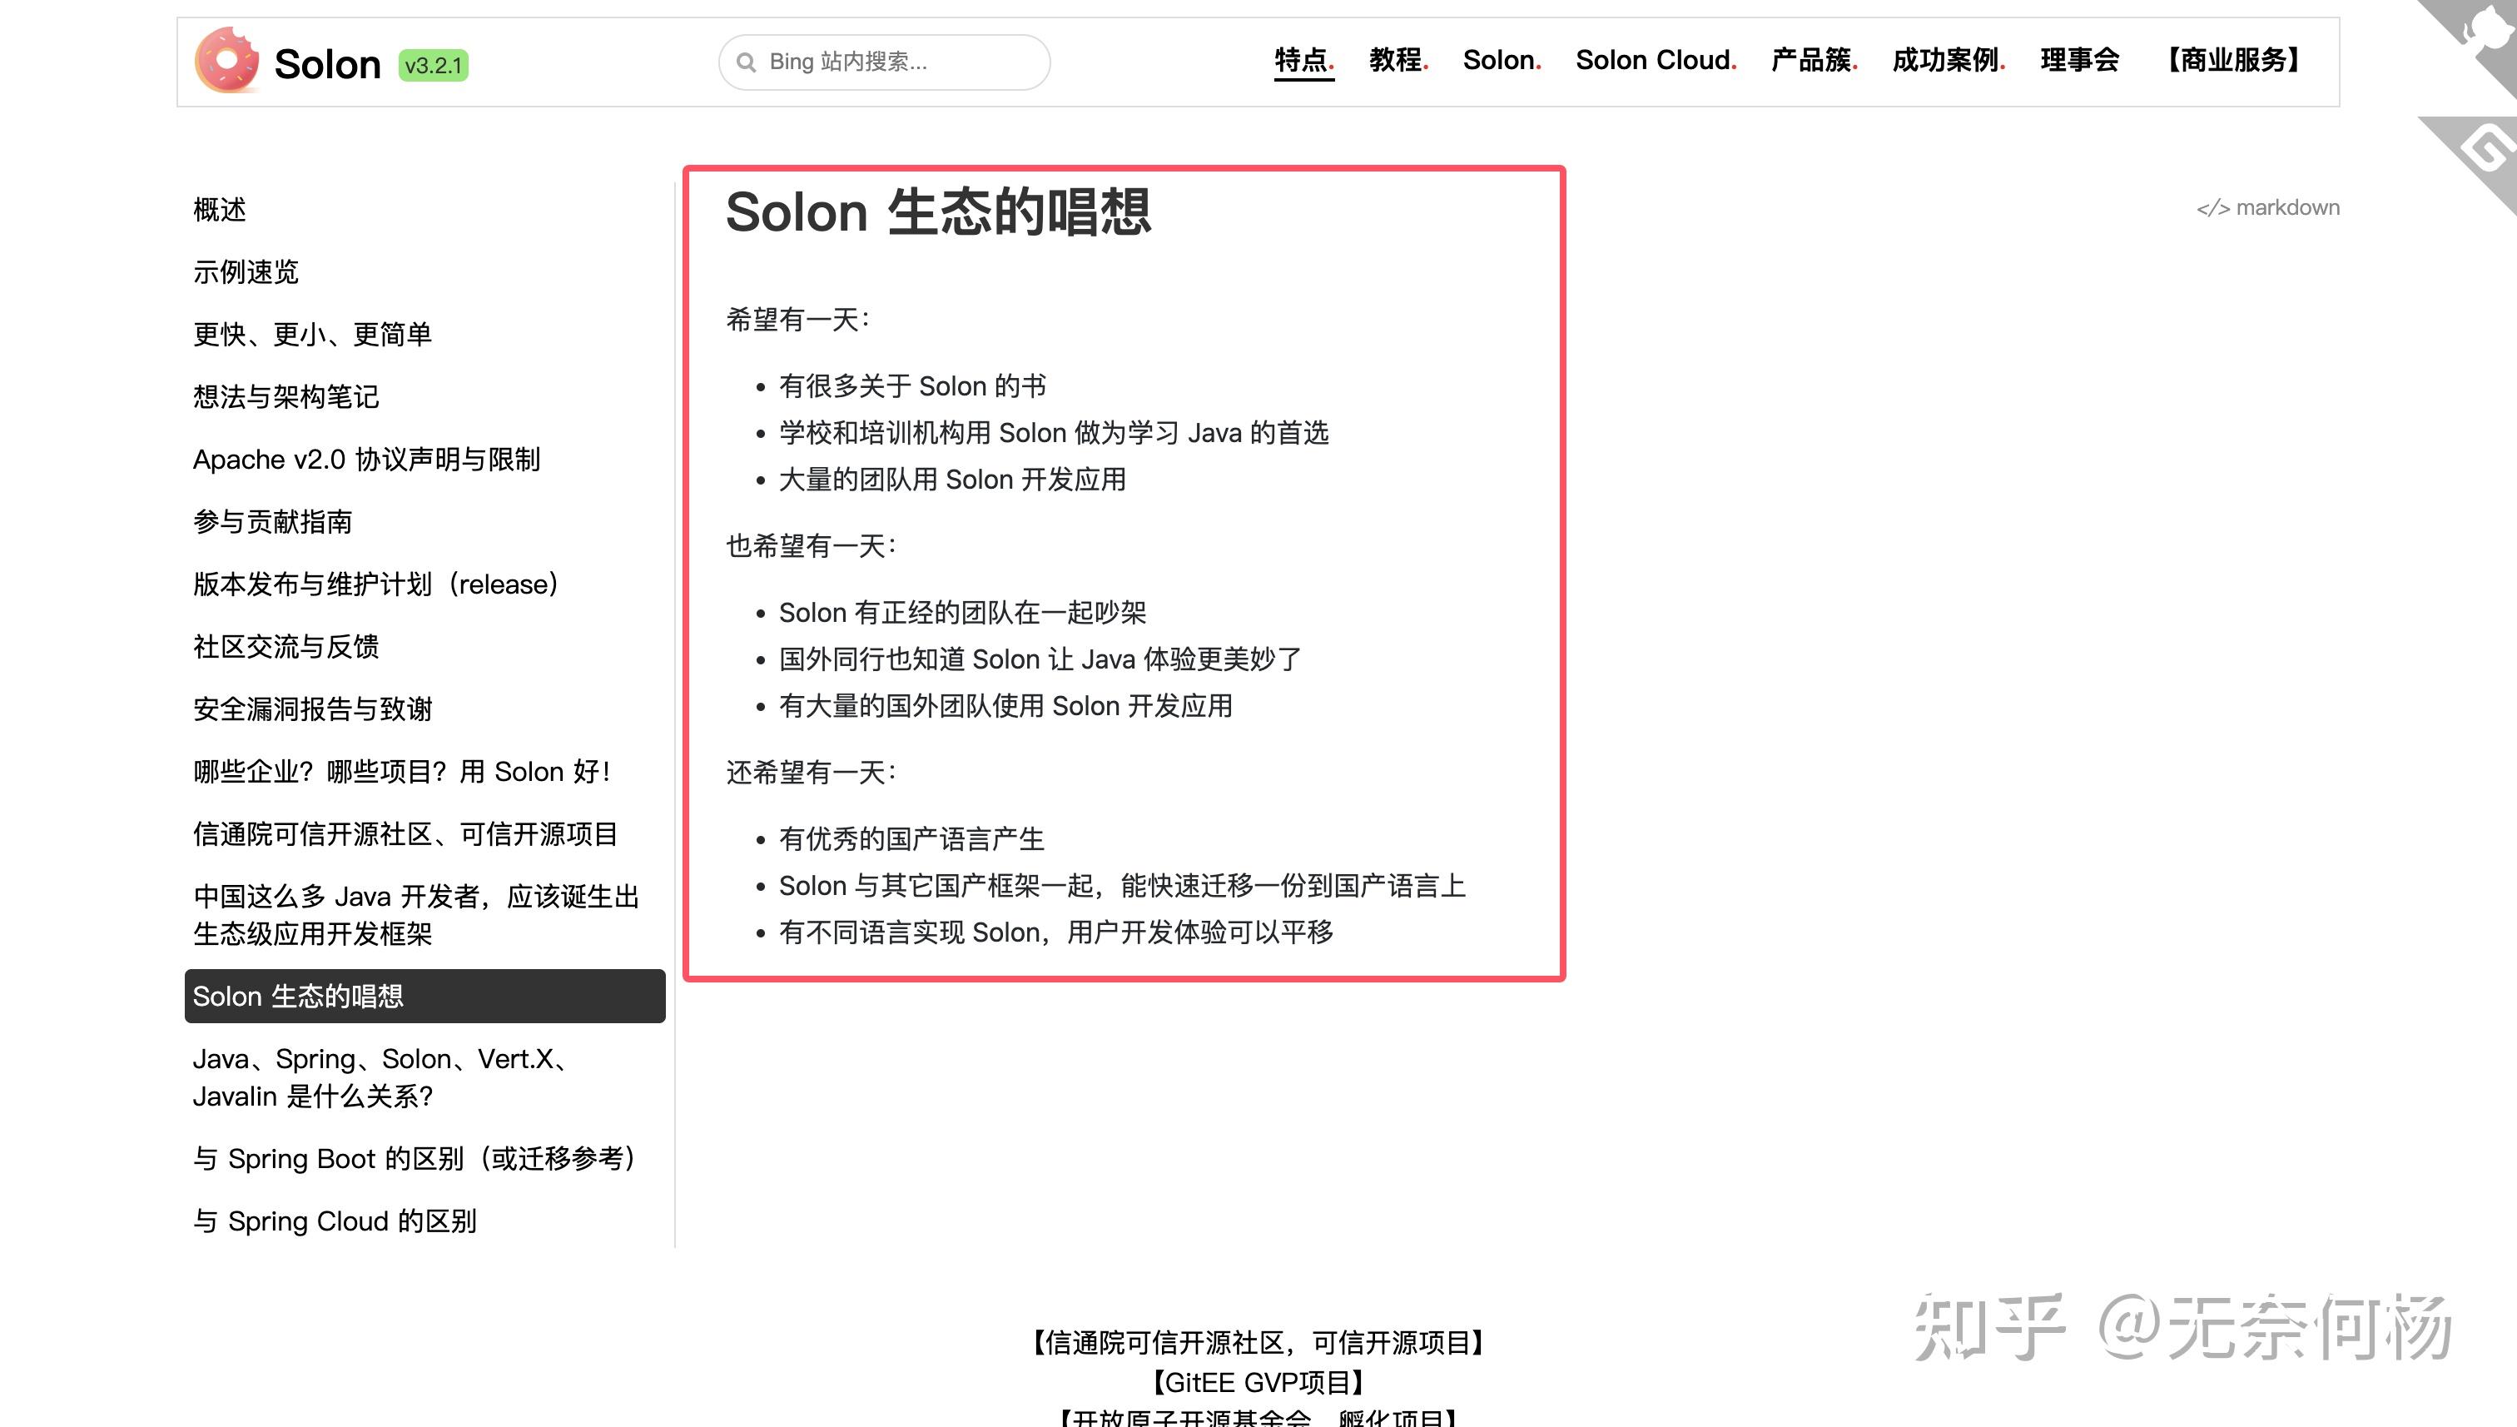Select Solon Cloud in the top navigation
The image size is (2517, 1427).
click(1656, 60)
